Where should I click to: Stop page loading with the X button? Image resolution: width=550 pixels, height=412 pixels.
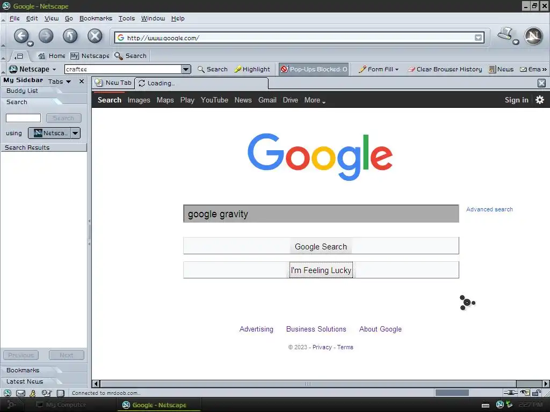pyautogui.click(x=95, y=36)
